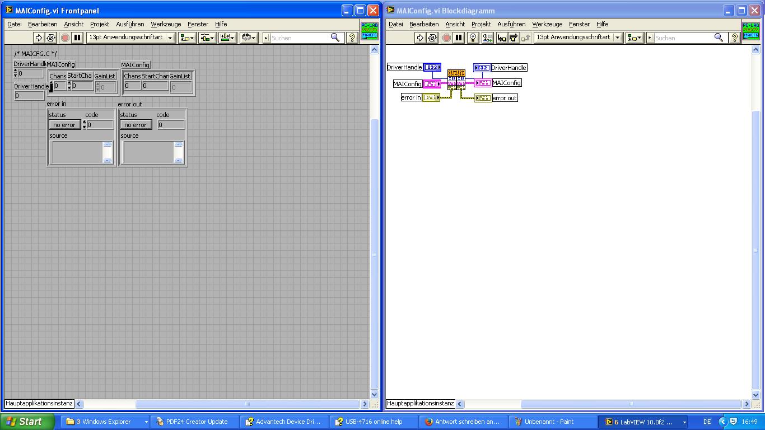765x430 pixels.
Task: Open Reorder dropdown in Frontpanel toolbar
Action: coord(249,38)
